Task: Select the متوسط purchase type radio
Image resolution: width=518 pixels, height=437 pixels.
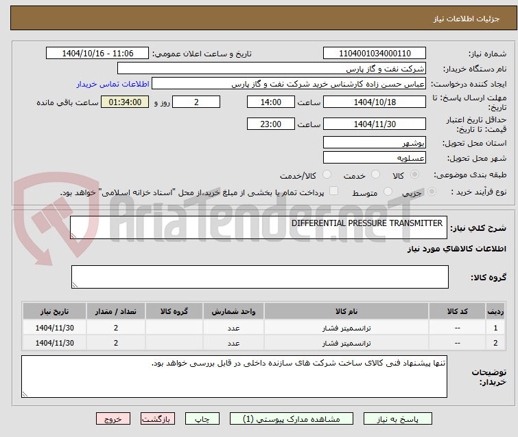Action: coord(388,192)
